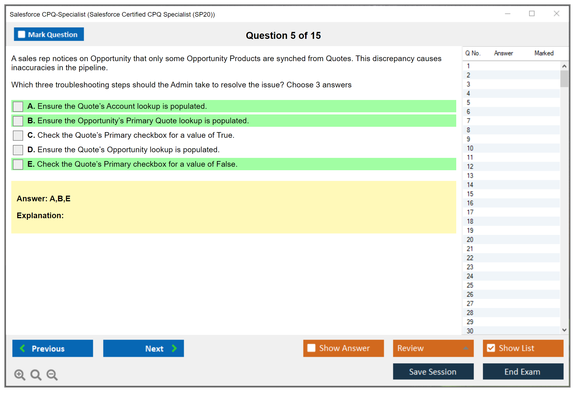This screenshot has width=577, height=394.
Task: Click the reset zoom magnifier icon
Action: [x=36, y=374]
